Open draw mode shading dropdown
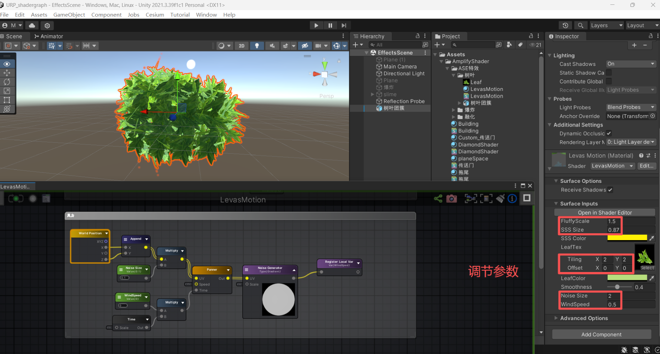The image size is (660, 354). click(x=225, y=46)
